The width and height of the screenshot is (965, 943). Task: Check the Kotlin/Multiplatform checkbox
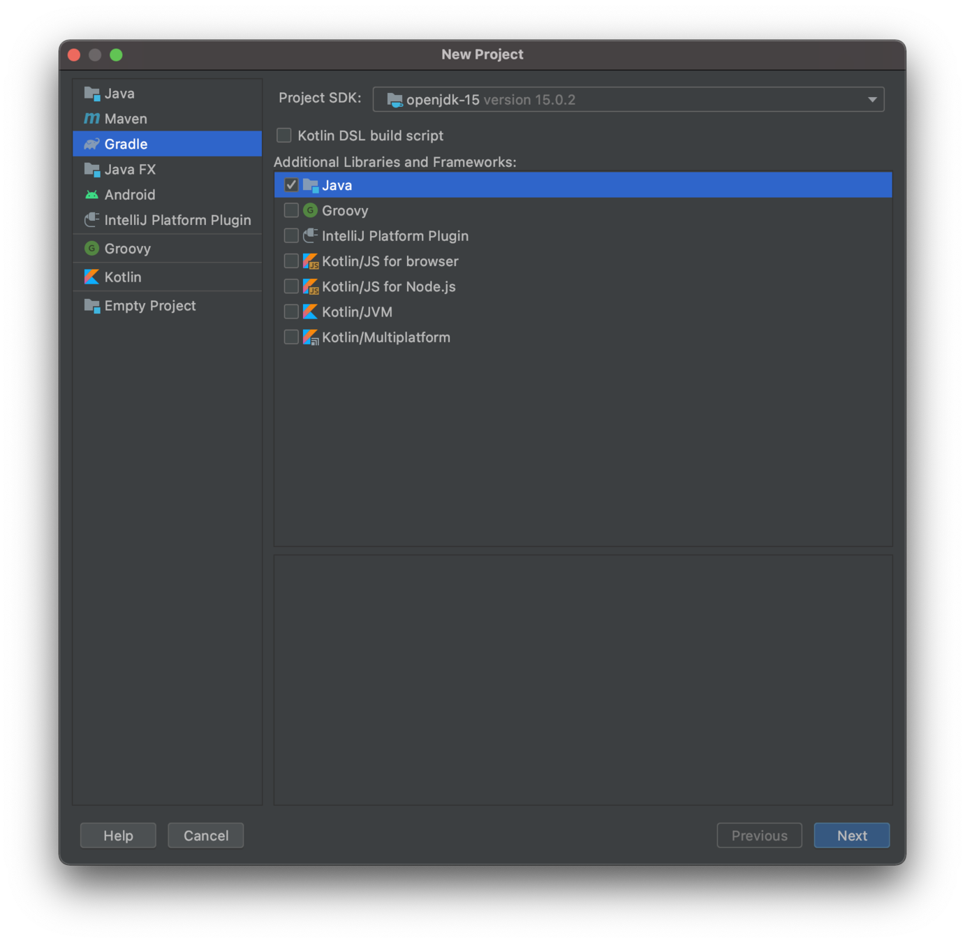[291, 337]
